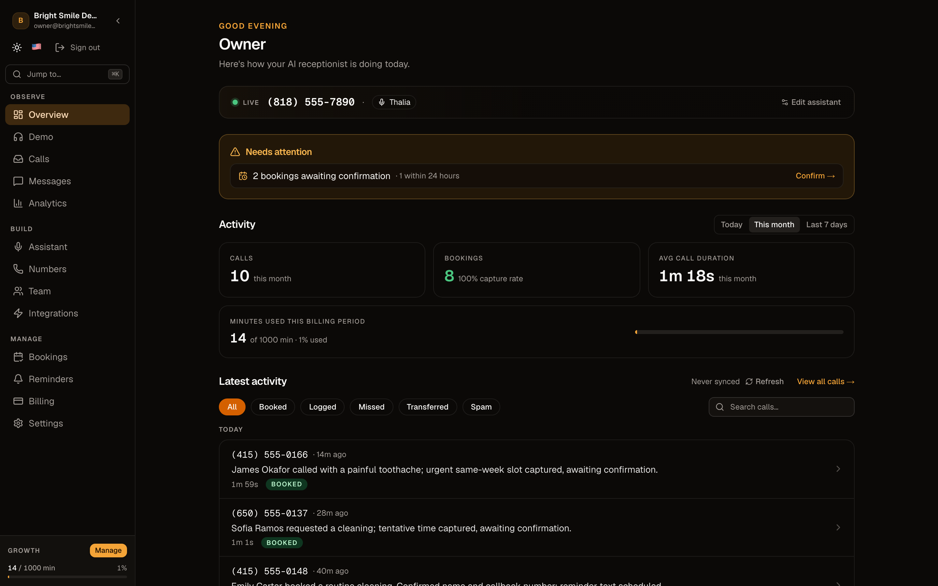Click Edit assistant link
938x586 pixels.
pyautogui.click(x=811, y=102)
